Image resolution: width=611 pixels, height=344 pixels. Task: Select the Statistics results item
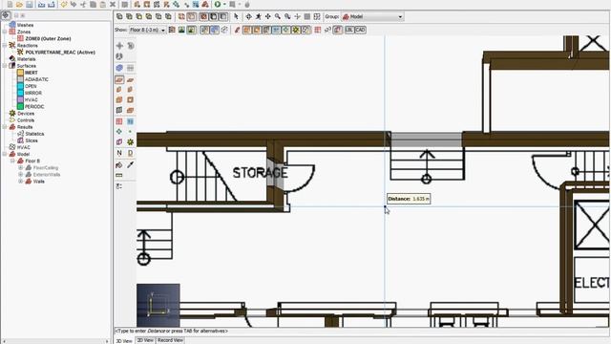pos(34,134)
